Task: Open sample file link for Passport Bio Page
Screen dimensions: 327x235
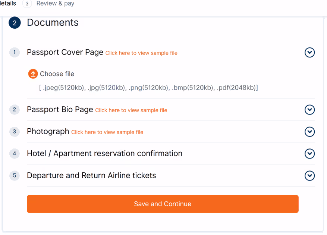Action: click(x=131, y=110)
